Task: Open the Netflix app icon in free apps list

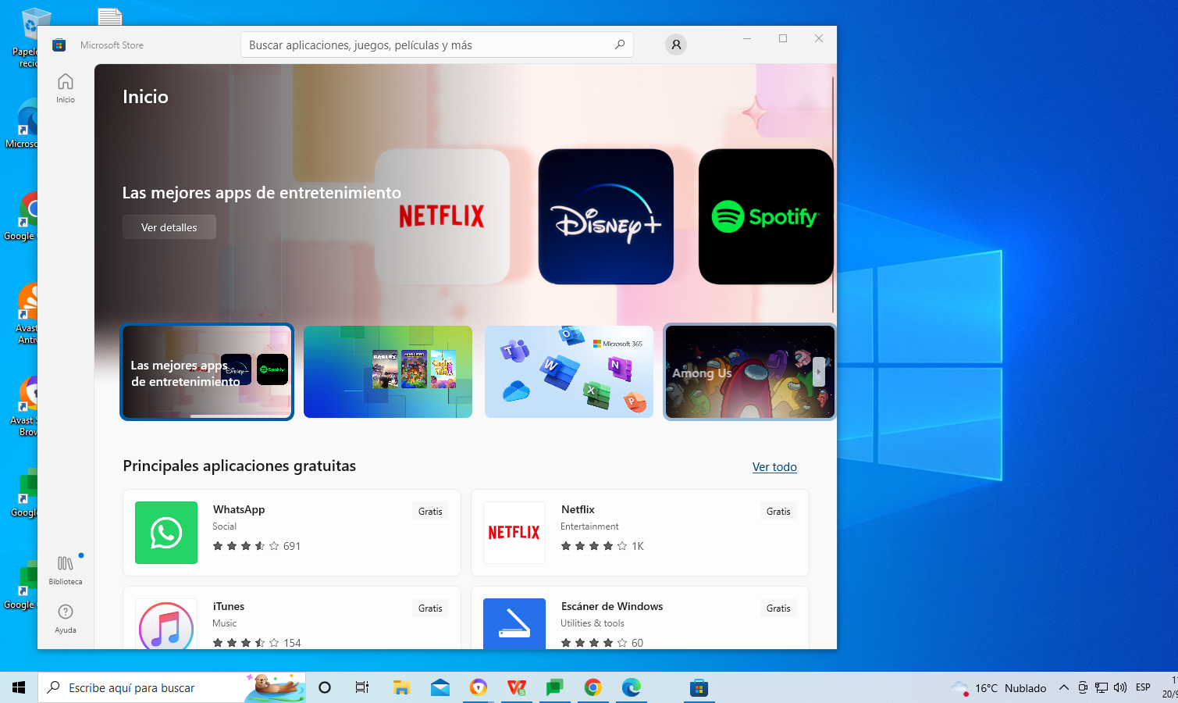Action: click(x=514, y=533)
